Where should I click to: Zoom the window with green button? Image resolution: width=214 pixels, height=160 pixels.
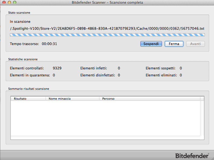click(x=15, y=2)
